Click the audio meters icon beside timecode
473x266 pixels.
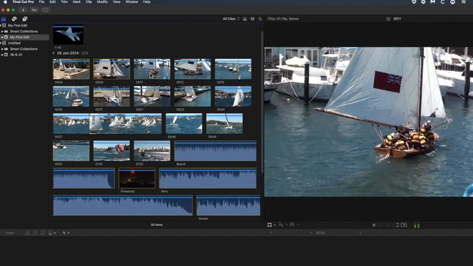417,225
